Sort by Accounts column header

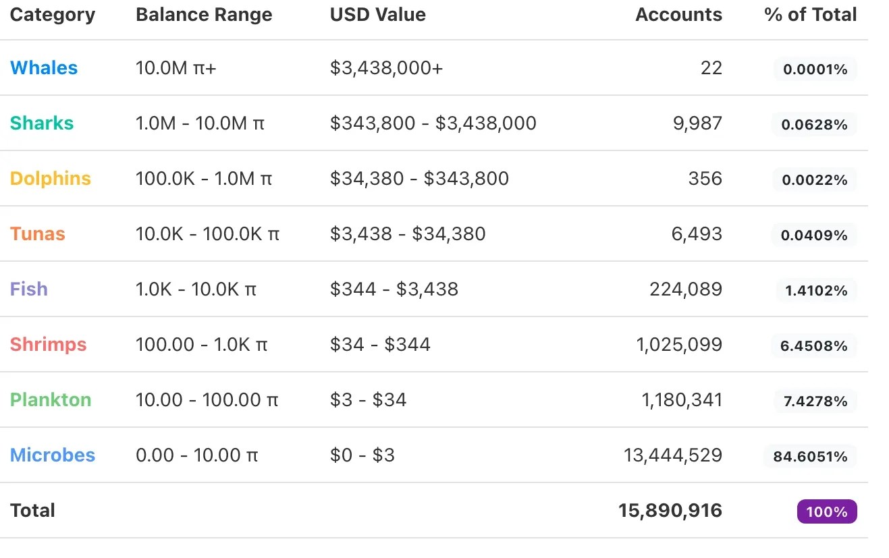click(678, 15)
